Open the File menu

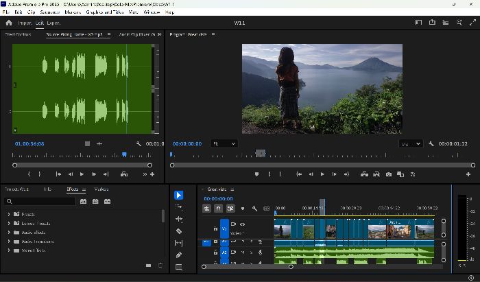(5, 12)
